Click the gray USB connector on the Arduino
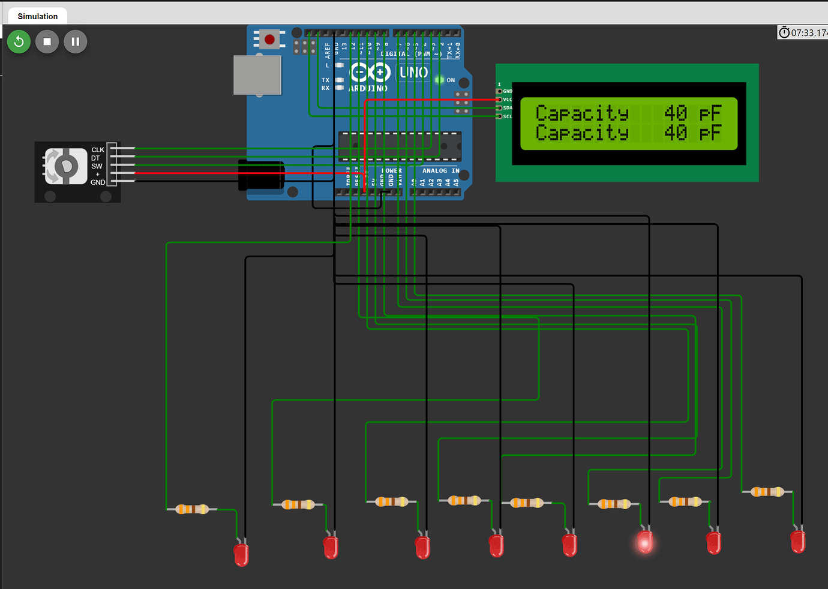This screenshot has height=589, width=828. point(257,74)
